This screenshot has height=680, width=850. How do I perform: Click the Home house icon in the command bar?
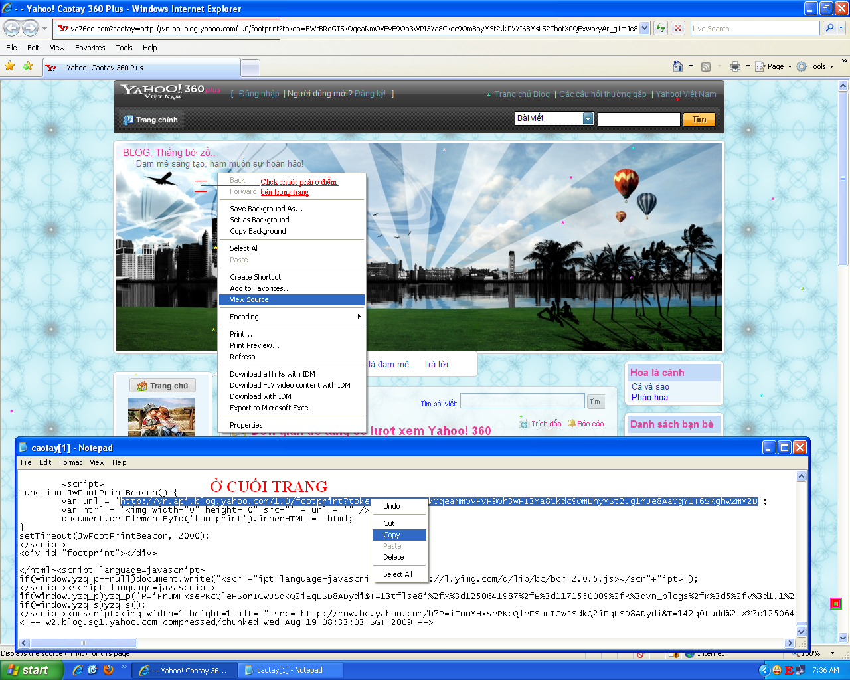678,66
